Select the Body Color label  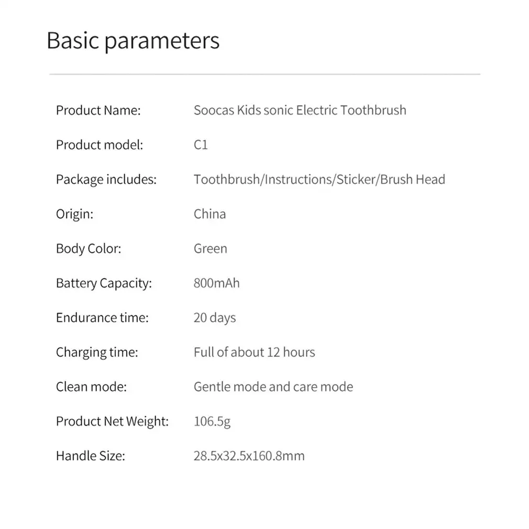(89, 249)
